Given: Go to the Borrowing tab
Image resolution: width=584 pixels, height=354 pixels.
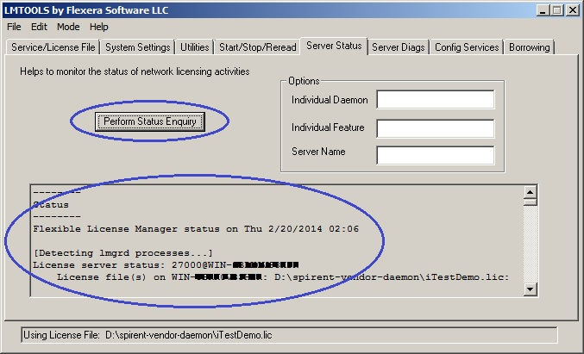Looking at the screenshot, I should 530,47.
